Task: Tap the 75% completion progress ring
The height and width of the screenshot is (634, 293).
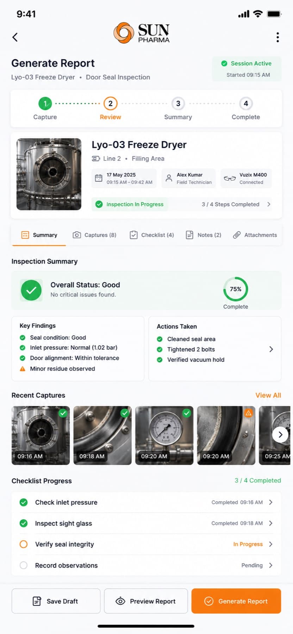Action: pos(236,289)
